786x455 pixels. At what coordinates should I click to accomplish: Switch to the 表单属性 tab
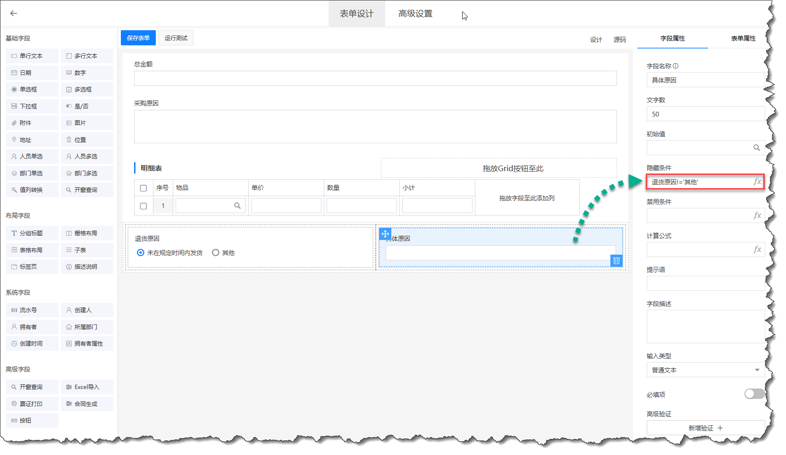click(743, 38)
